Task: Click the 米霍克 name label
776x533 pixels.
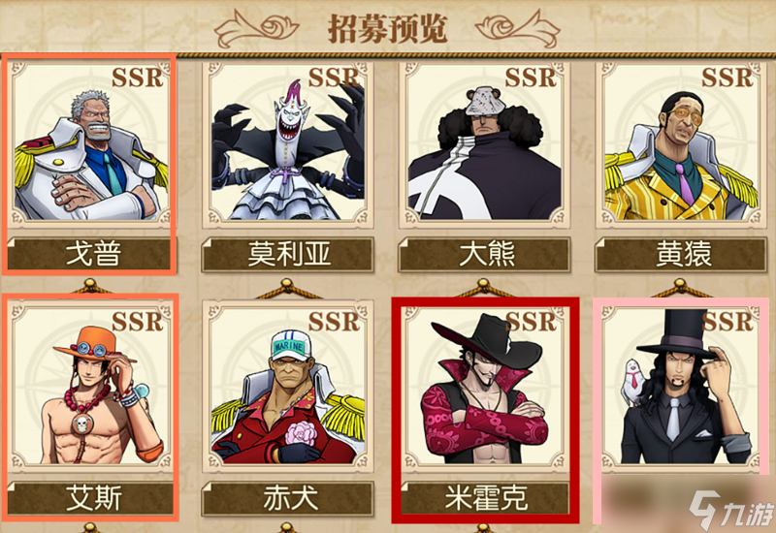Action: click(x=484, y=498)
